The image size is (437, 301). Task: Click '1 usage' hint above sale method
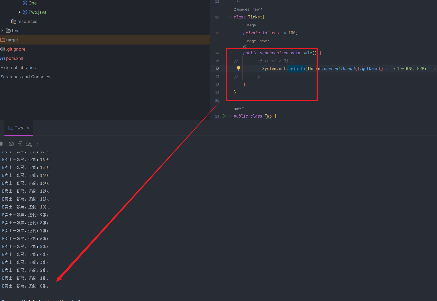click(x=249, y=41)
